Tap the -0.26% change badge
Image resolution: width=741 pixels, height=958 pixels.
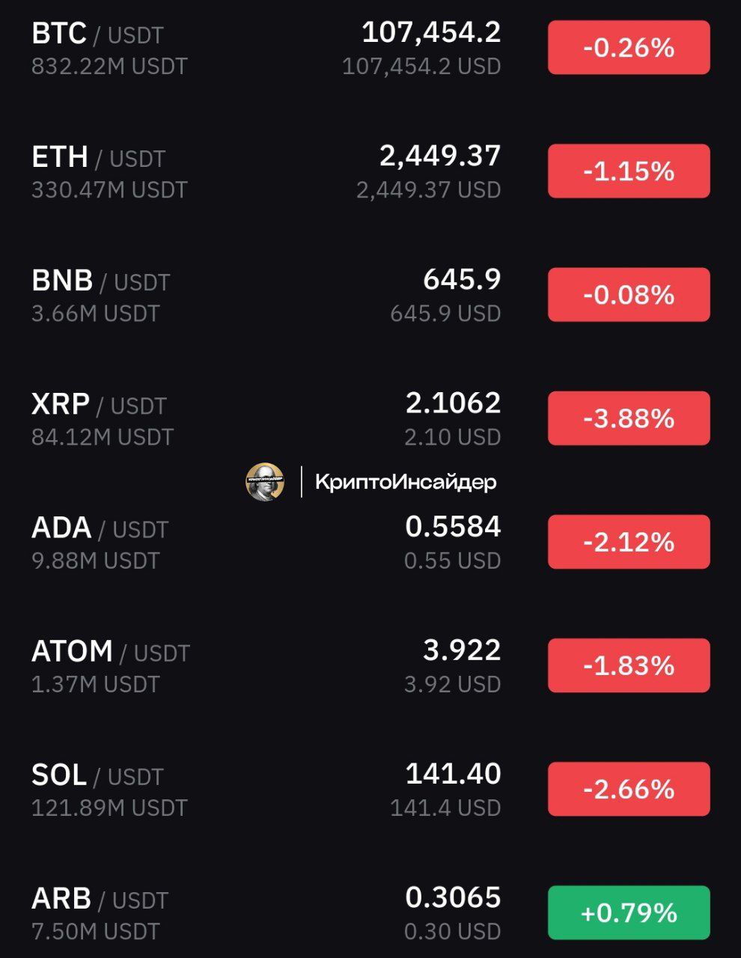629,48
